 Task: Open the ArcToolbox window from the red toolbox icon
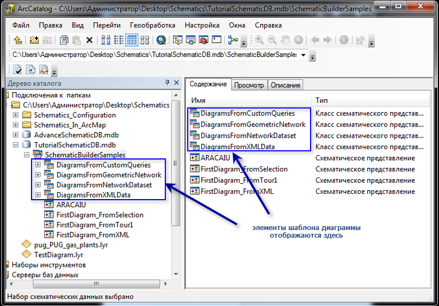[203, 40]
